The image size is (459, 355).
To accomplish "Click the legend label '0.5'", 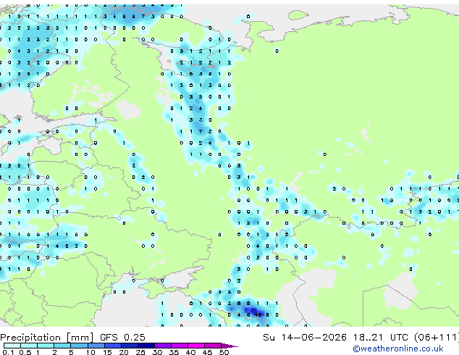I will 25,352.
